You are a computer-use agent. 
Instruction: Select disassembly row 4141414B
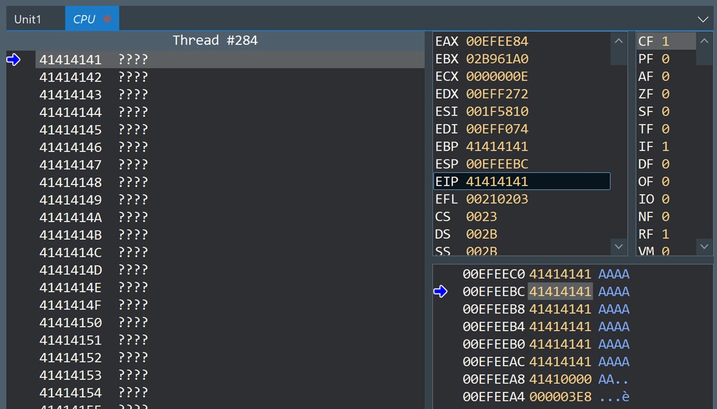click(230, 235)
